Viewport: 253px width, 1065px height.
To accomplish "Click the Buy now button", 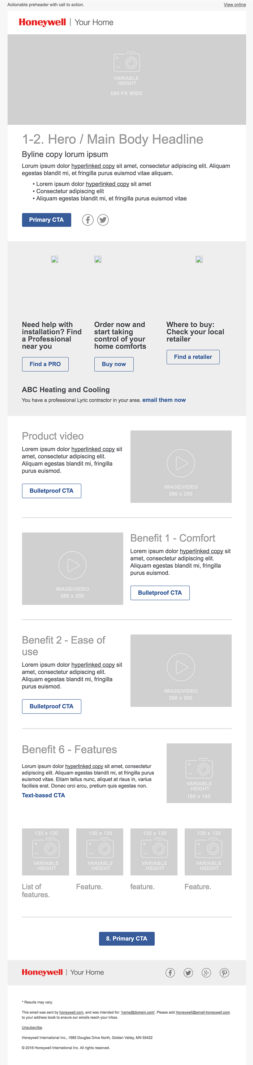I will click(114, 364).
